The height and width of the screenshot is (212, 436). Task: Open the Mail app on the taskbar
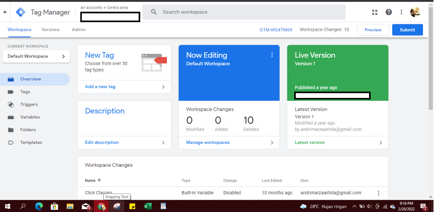[x=86, y=206]
